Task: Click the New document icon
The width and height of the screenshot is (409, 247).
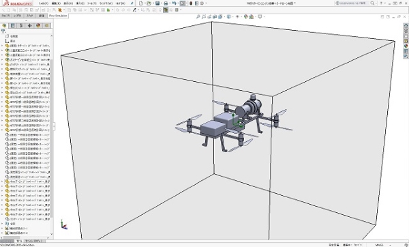Action: pyautogui.click(x=141, y=3)
